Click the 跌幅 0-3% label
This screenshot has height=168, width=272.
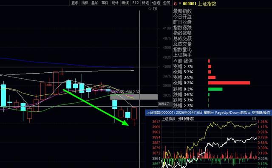click(x=183, y=89)
